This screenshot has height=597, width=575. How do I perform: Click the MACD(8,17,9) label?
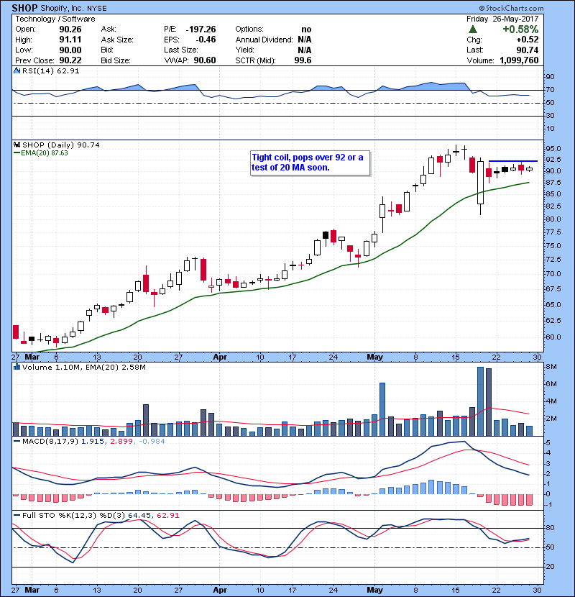point(50,442)
